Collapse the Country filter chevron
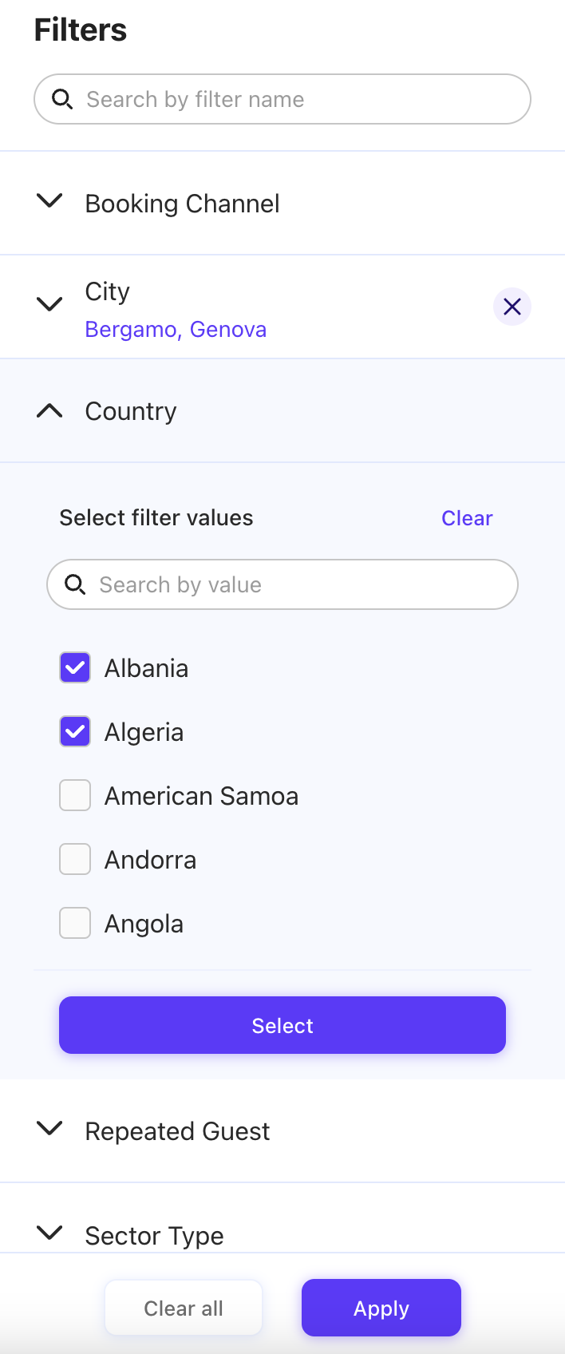The width and height of the screenshot is (565, 1354). click(x=49, y=411)
